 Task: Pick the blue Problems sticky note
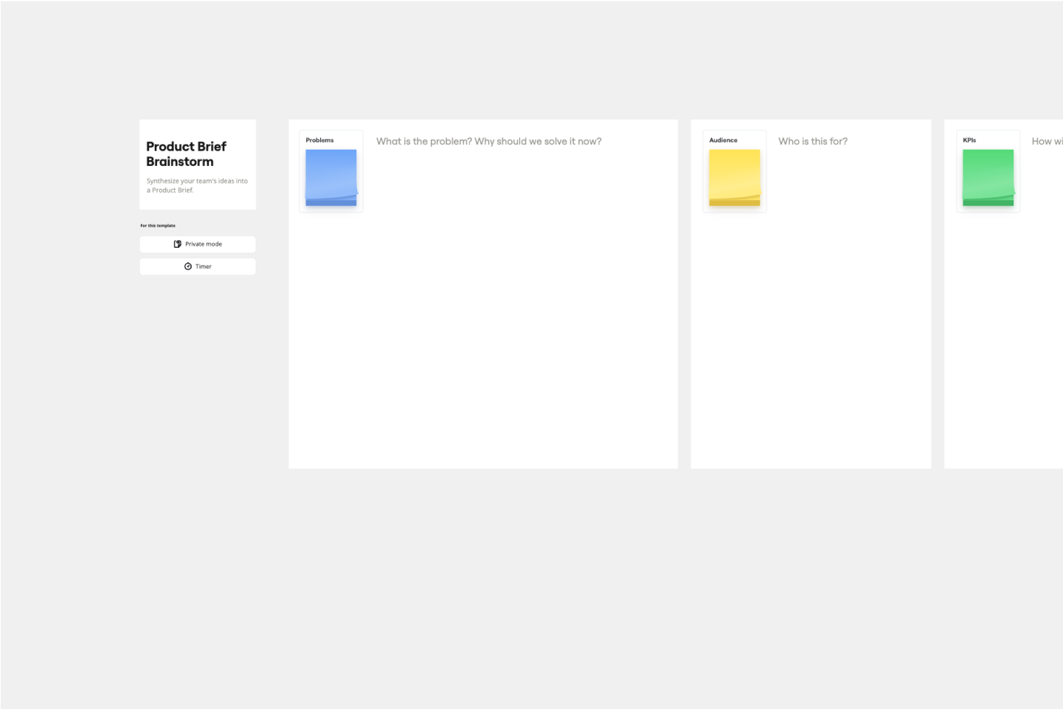[330, 177]
